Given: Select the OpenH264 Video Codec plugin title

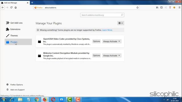Looking at the screenshot, I should (67, 40).
